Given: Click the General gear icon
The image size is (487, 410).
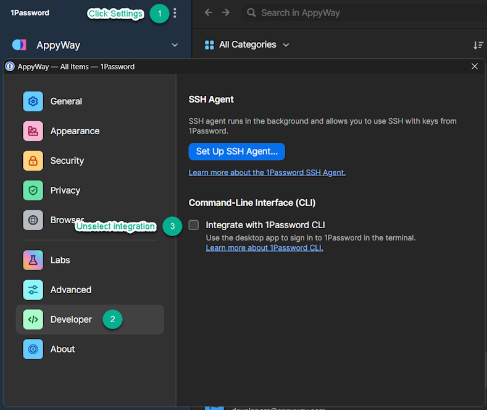Looking at the screenshot, I should point(33,101).
